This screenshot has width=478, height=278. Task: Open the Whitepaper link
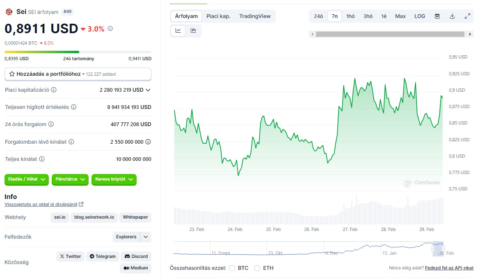[x=135, y=217]
